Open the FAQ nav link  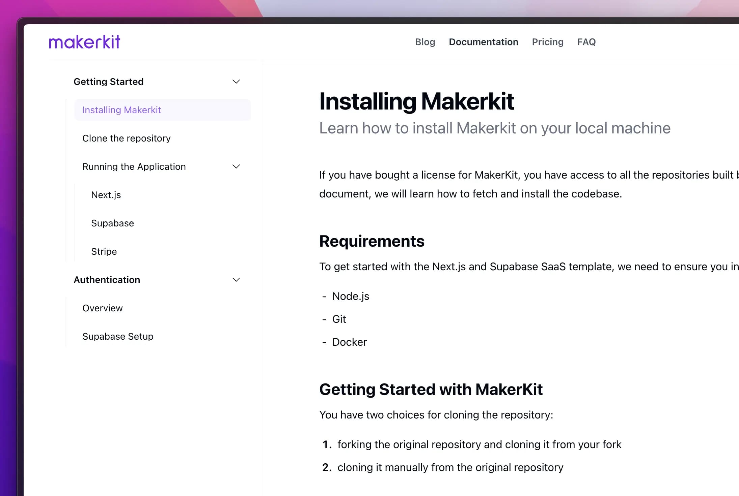tap(586, 42)
